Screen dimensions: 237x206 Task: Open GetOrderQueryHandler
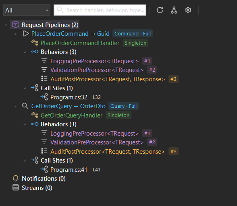[x=71, y=115]
